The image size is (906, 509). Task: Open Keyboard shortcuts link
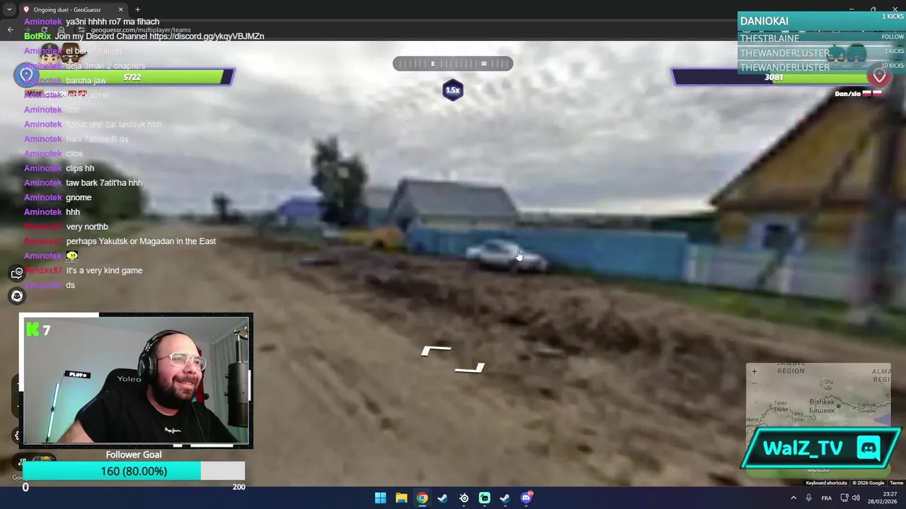coord(826,483)
